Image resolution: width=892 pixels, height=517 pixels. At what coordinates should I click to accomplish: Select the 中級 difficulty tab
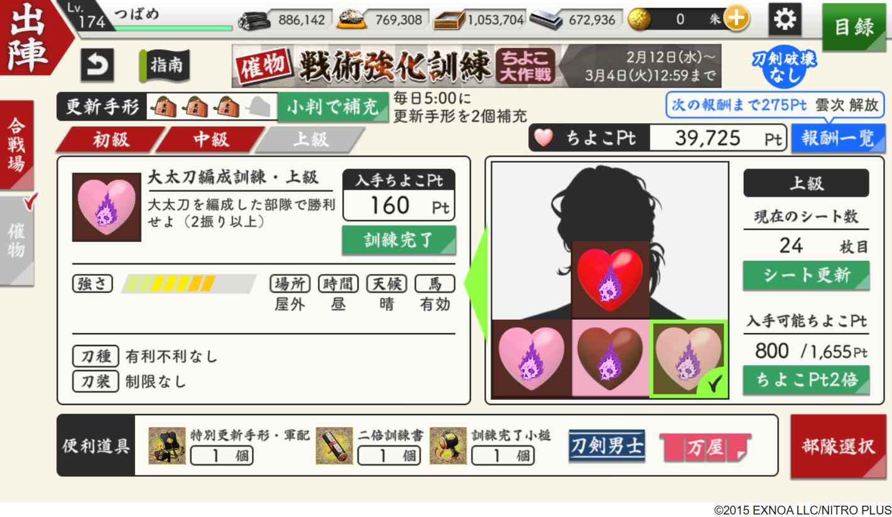coord(210,139)
